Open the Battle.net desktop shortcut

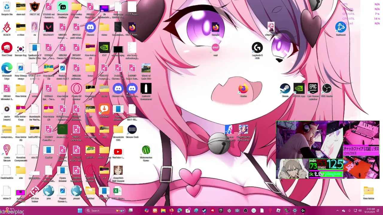pos(341,29)
